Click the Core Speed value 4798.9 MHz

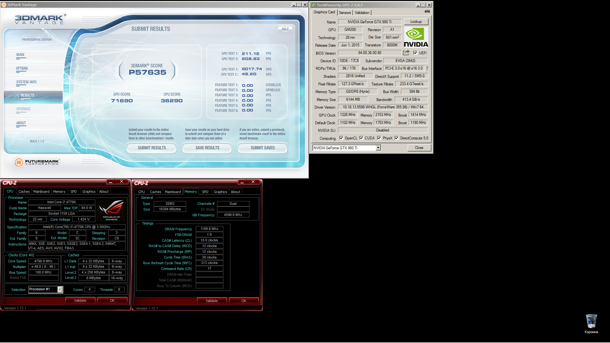tap(44, 261)
